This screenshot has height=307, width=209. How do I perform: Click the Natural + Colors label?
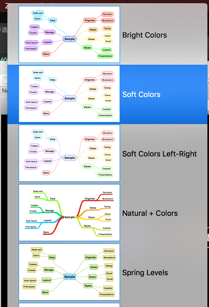150,213
